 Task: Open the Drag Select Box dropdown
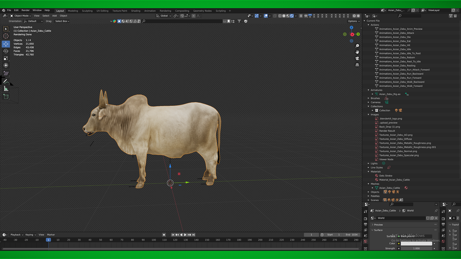(62, 21)
